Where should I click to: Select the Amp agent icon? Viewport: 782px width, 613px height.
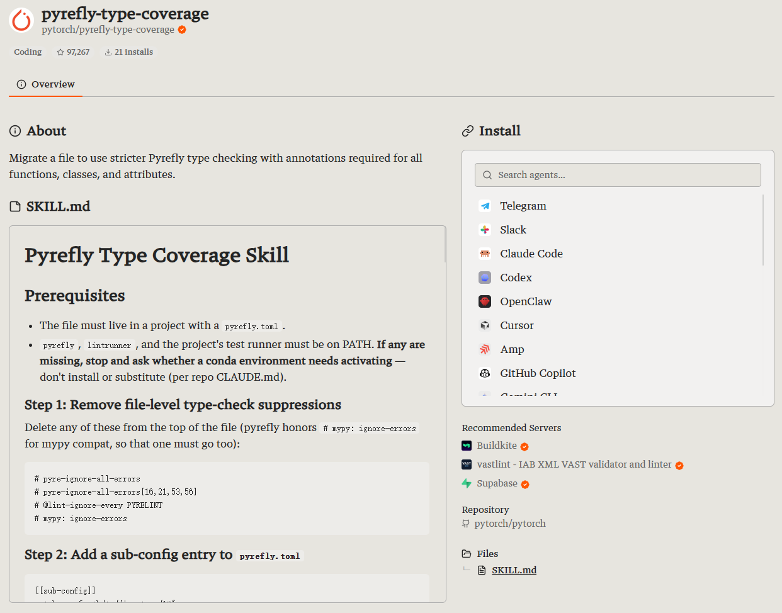pos(485,349)
